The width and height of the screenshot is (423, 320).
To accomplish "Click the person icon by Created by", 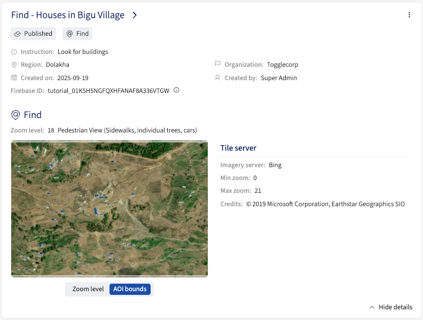I will pos(217,78).
